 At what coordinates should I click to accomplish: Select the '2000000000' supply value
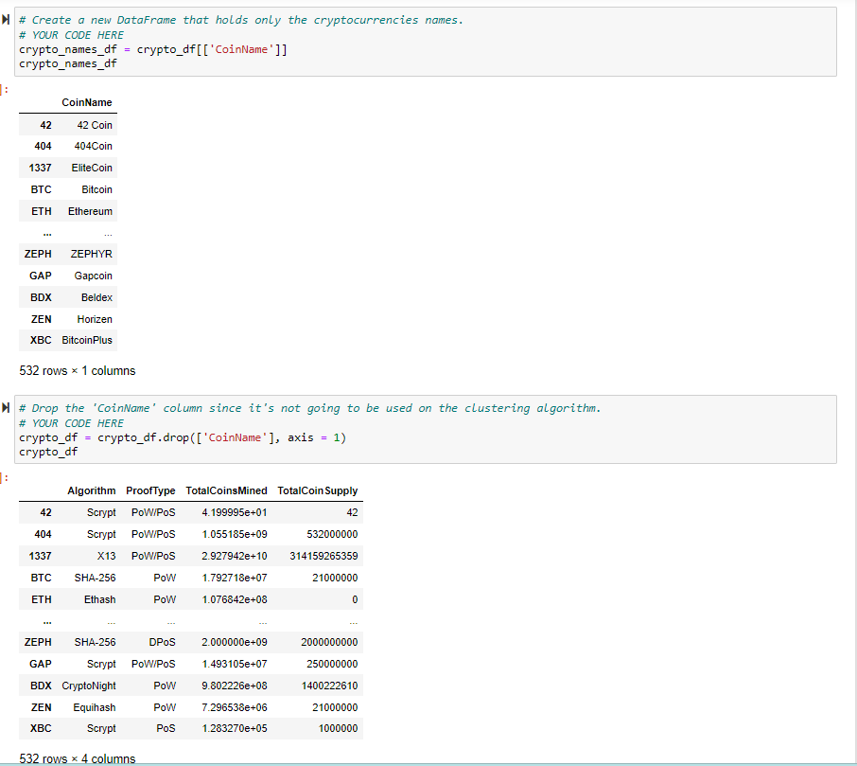pos(329,642)
